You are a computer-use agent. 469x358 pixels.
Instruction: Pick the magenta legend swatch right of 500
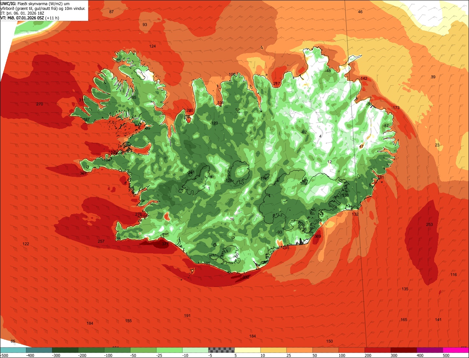pos(456,350)
